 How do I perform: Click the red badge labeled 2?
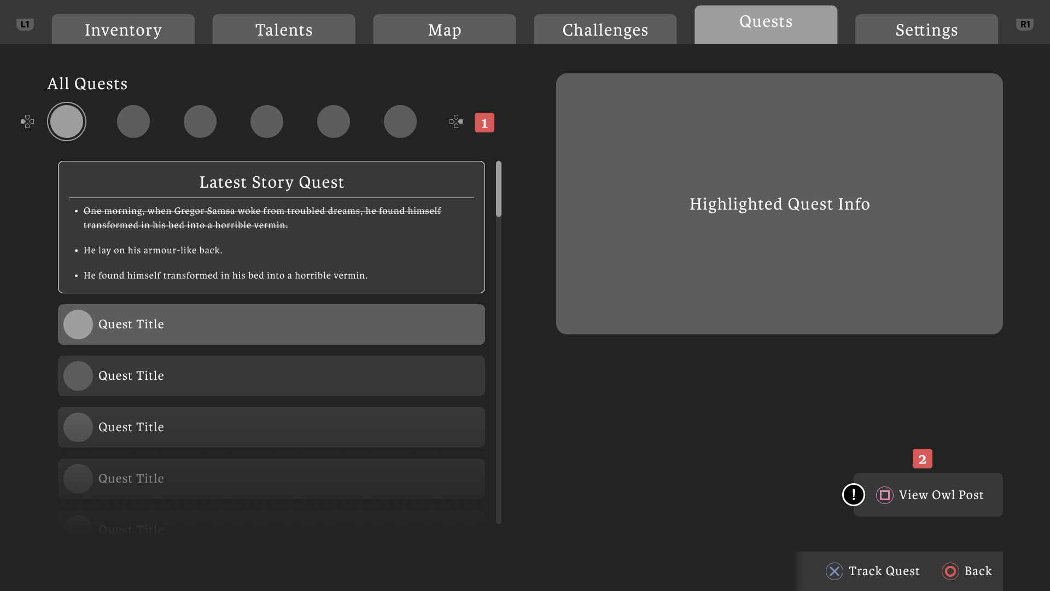pos(923,459)
